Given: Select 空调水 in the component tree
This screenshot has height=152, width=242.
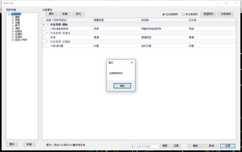Looking at the screenshot, I should (x=18, y=36).
